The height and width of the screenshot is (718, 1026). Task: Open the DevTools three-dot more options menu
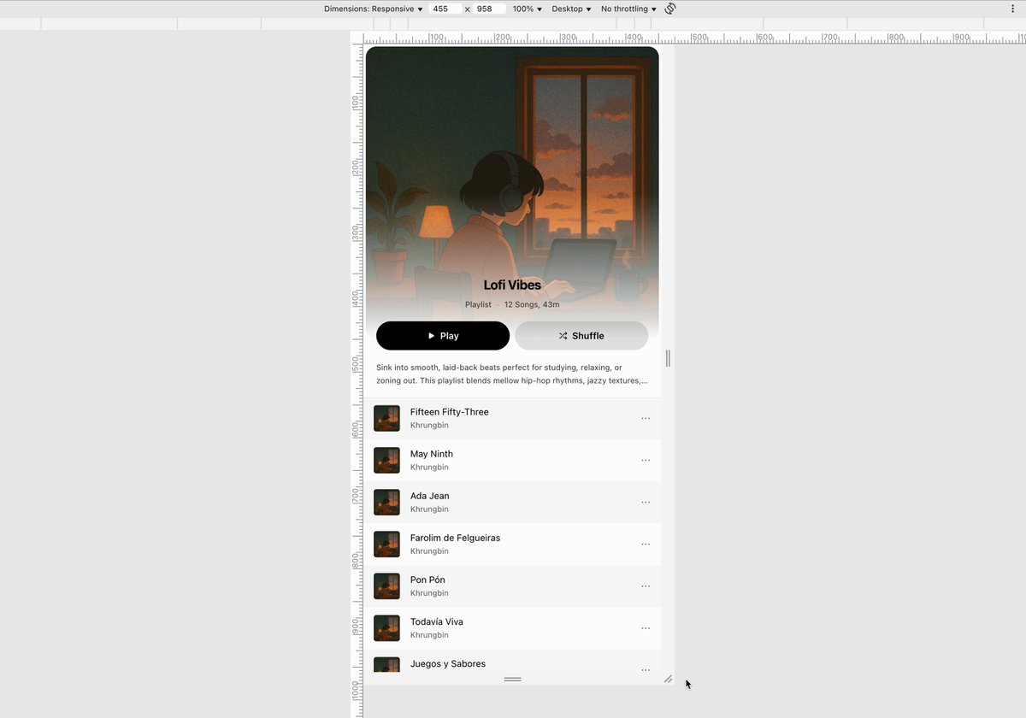[x=1013, y=9]
